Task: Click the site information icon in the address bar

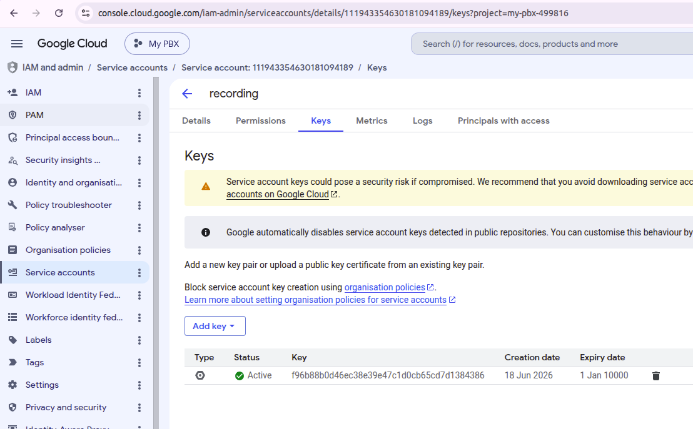Action: click(86, 13)
